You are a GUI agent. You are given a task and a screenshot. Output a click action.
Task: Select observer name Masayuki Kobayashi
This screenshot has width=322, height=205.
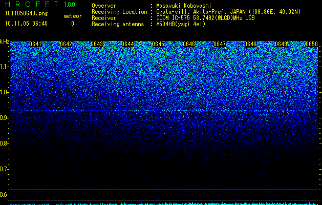(184, 6)
